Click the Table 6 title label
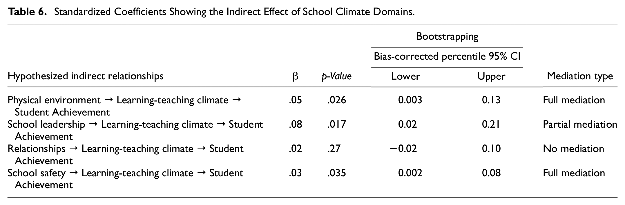Viewport: 625px width, 205px height. tap(27, 12)
